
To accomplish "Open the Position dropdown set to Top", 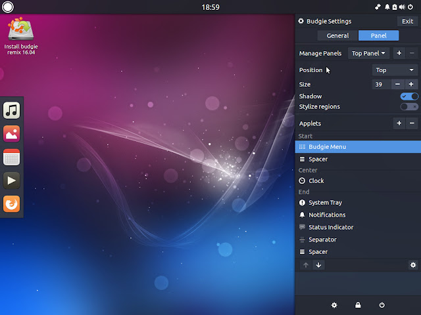I will pyautogui.click(x=395, y=70).
